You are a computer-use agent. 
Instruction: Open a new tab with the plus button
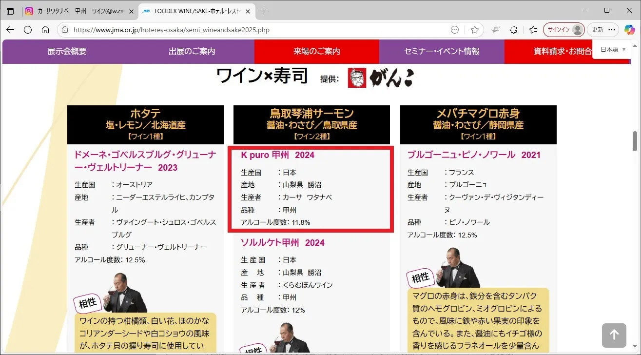(264, 11)
